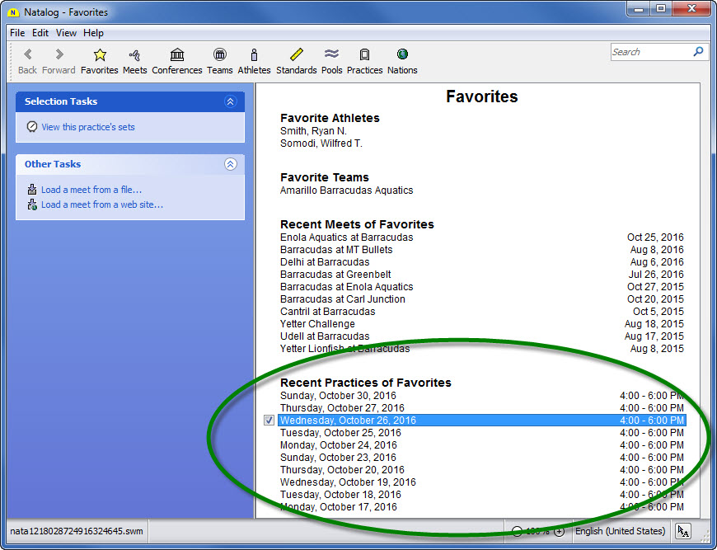Click the zoom in plus button

pos(559,532)
